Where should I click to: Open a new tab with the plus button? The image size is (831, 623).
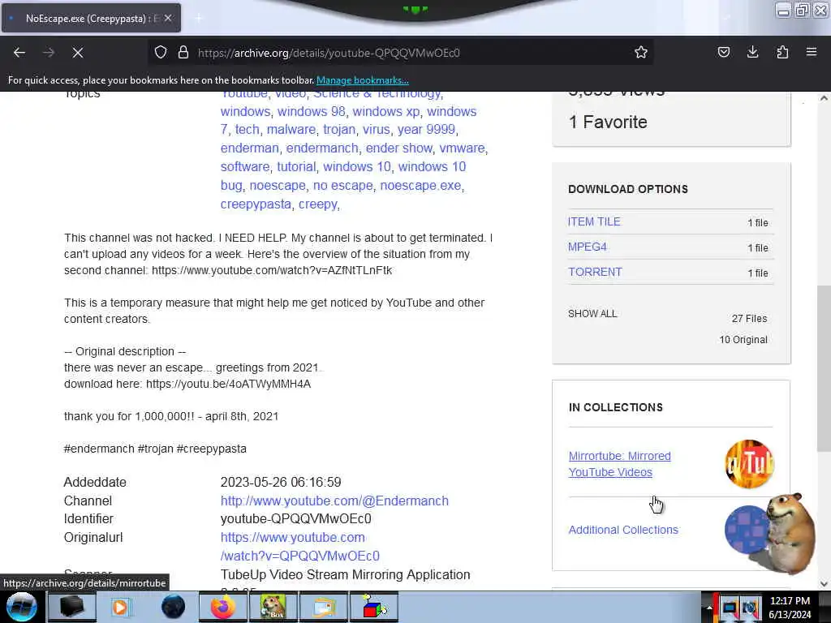tap(199, 18)
